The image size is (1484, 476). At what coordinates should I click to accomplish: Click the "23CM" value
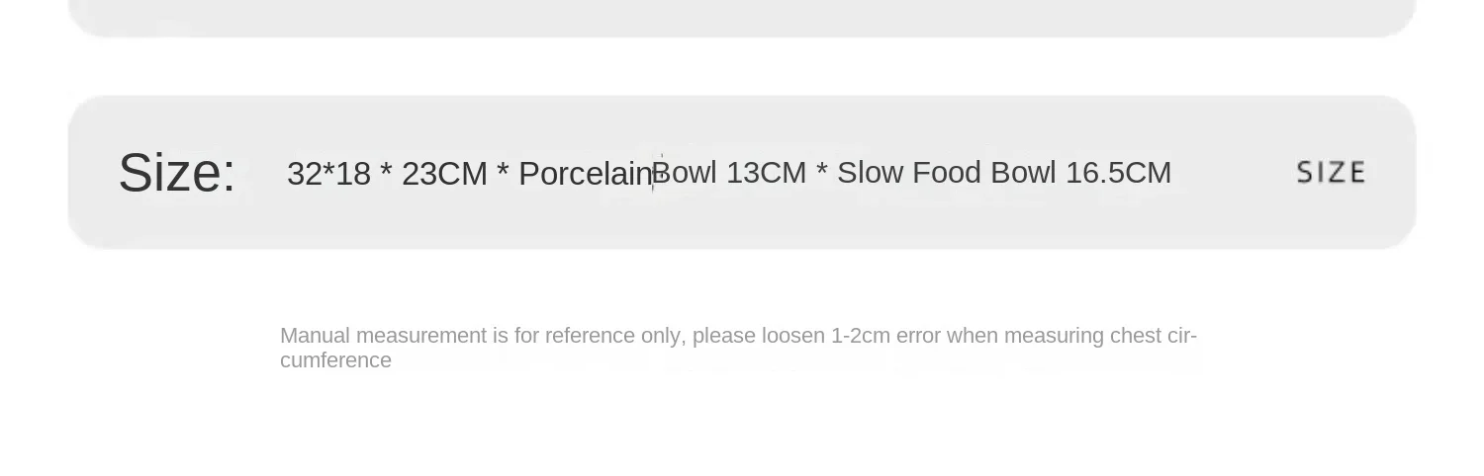[x=444, y=174]
